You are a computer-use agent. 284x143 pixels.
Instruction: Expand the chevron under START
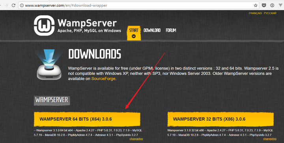tap(134, 36)
